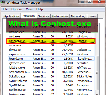Select the SynTPHelper process
106x95 pixels.
[x=51, y=85]
